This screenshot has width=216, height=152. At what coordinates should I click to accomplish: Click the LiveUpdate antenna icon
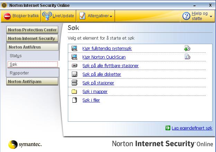[x=47, y=16]
